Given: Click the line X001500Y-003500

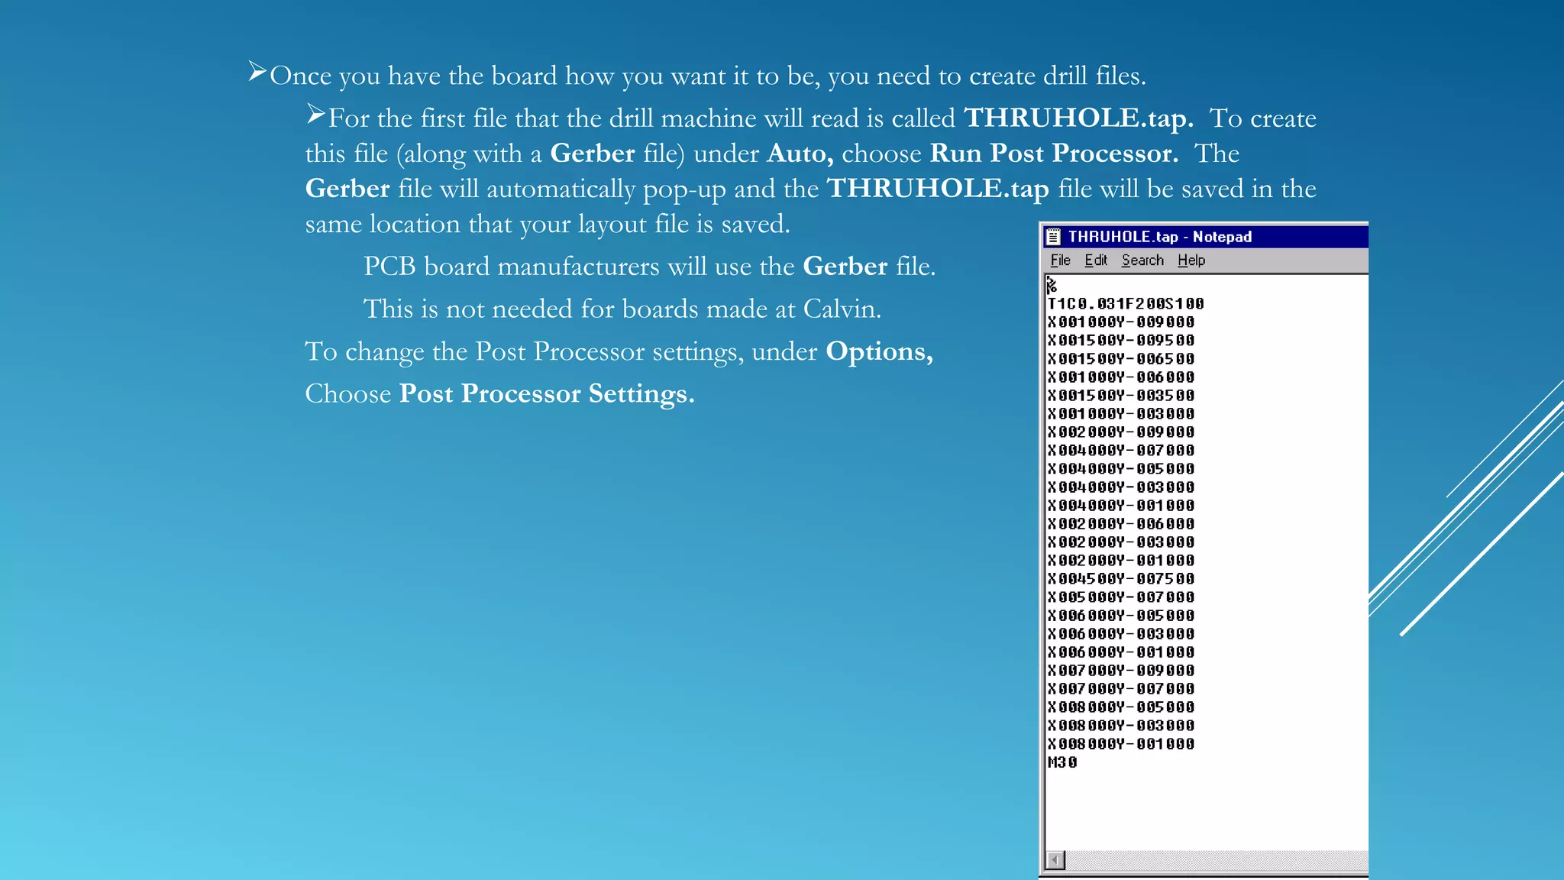Looking at the screenshot, I should pyautogui.click(x=1121, y=396).
